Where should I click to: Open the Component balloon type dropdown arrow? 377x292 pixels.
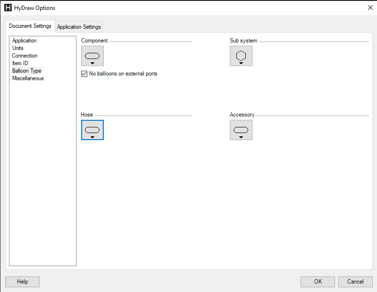pos(92,63)
